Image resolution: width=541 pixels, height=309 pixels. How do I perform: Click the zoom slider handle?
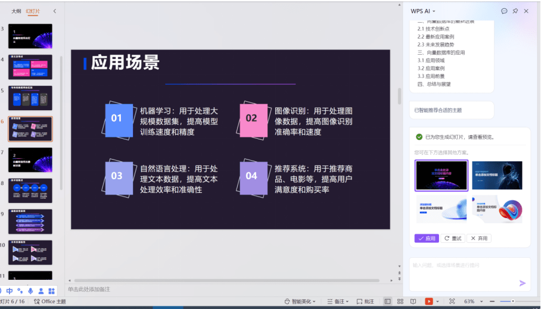pyautogui.click(x=513, y=301)
